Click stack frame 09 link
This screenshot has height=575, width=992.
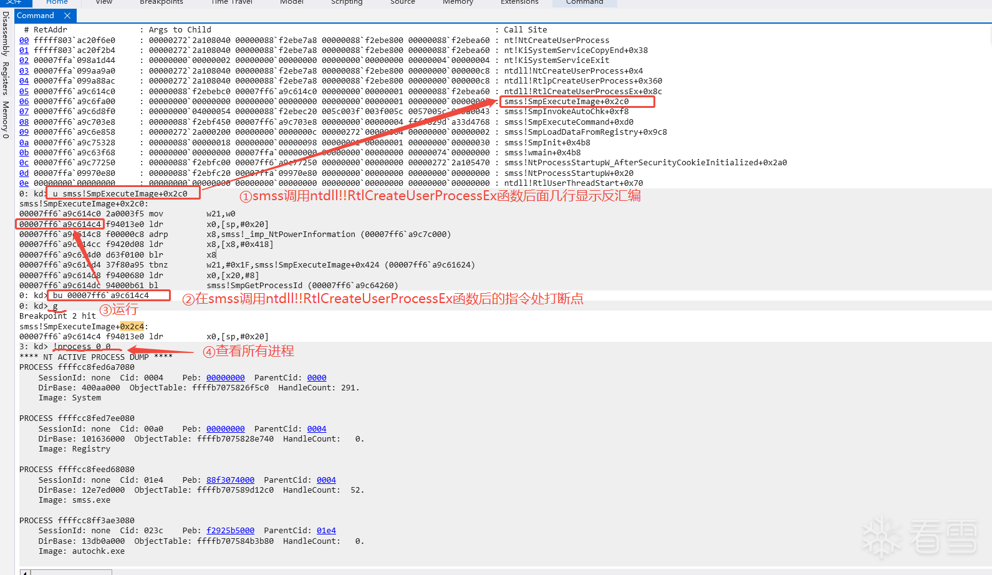(24, 132)
